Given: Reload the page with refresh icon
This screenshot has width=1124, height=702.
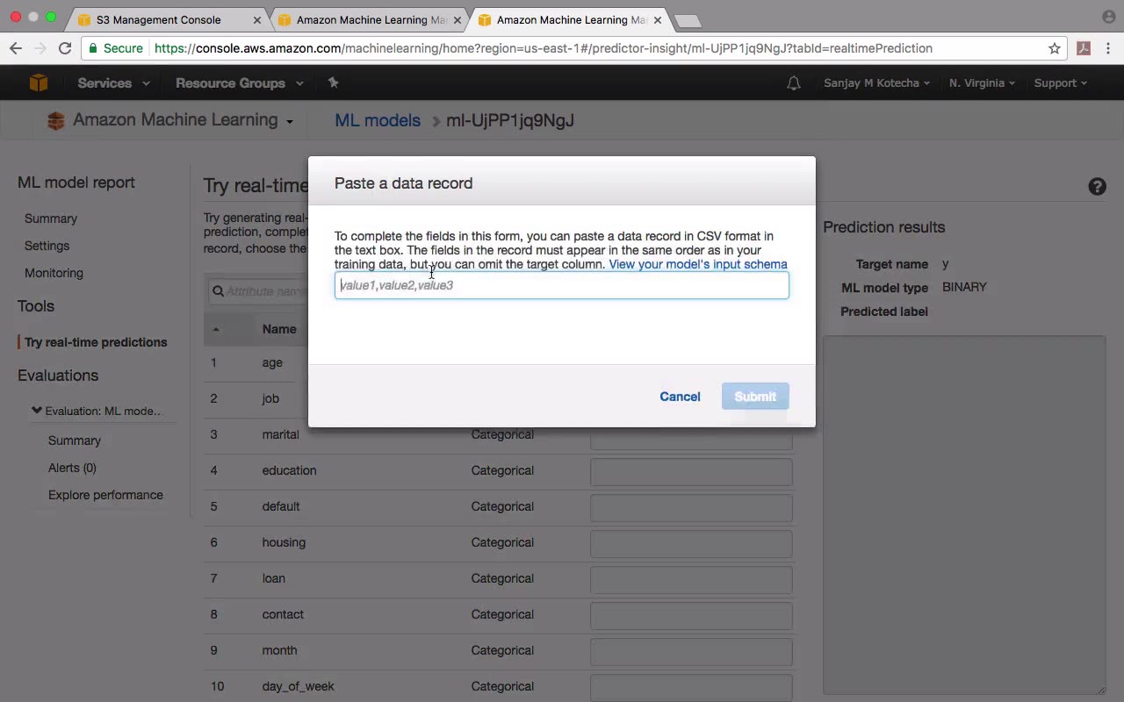Looking at the screenshot, I should pyautogui.click(x=65, y=48).
